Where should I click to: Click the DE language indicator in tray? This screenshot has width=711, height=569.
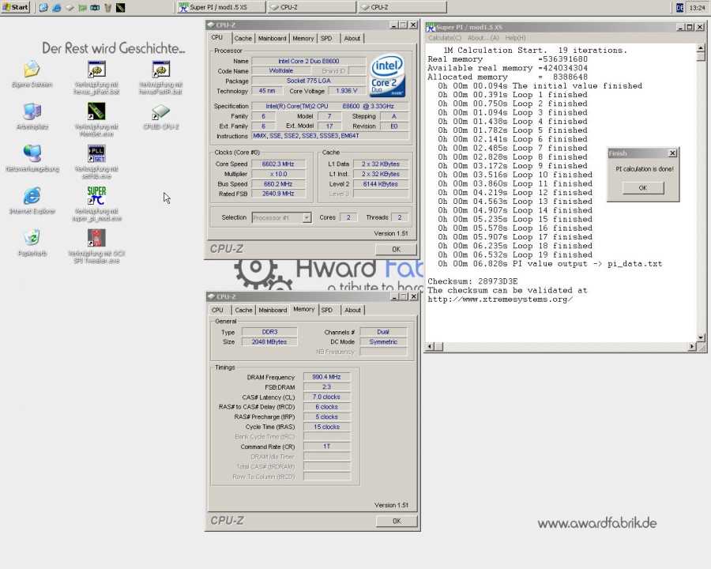click(x=679, y=7)
